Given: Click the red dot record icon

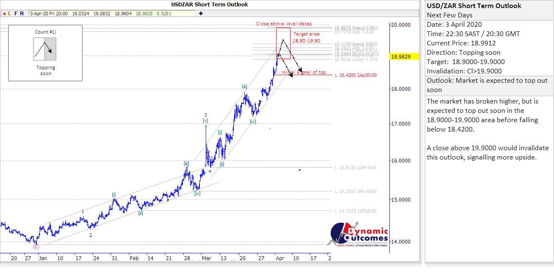Looking at the screenshot, I should (x=3, y=14).
